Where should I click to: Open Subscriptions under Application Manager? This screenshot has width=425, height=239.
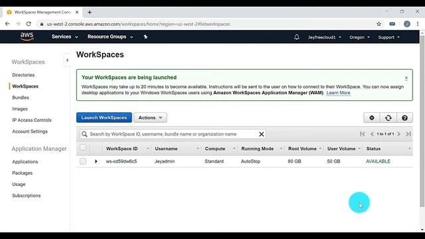click(27, 196)
